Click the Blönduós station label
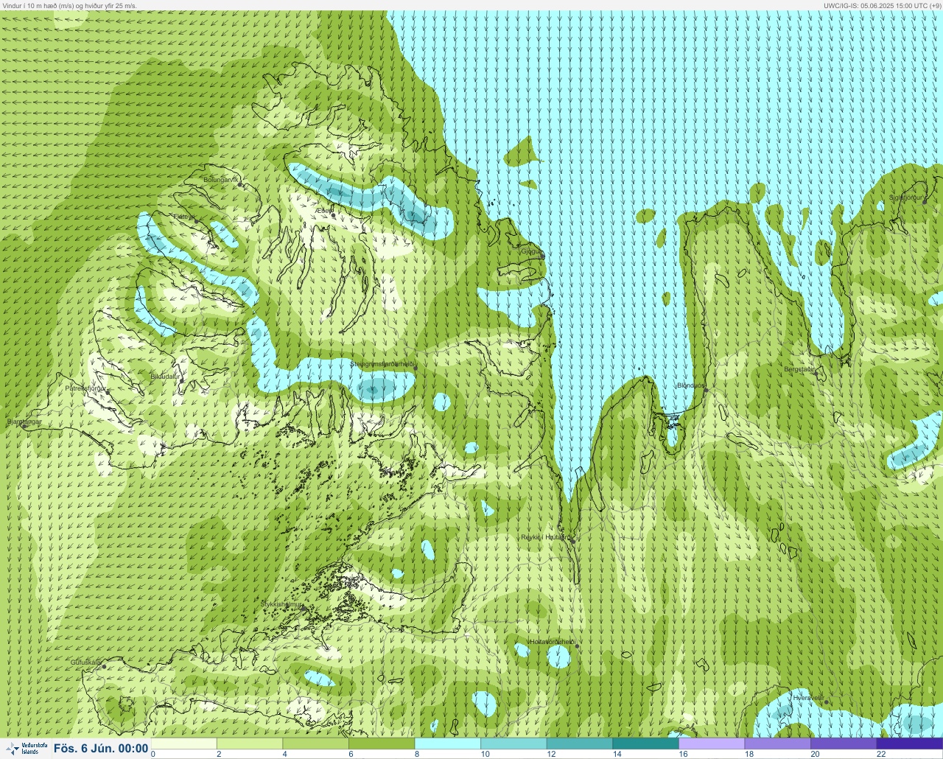This screenshot has width=943, height=759. 691,385
